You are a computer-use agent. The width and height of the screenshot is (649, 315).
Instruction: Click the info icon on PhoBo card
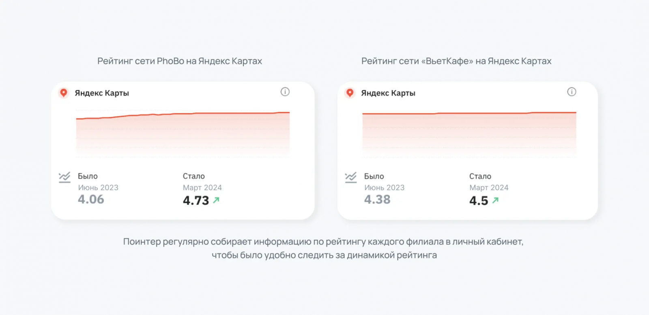pos(285,92)
